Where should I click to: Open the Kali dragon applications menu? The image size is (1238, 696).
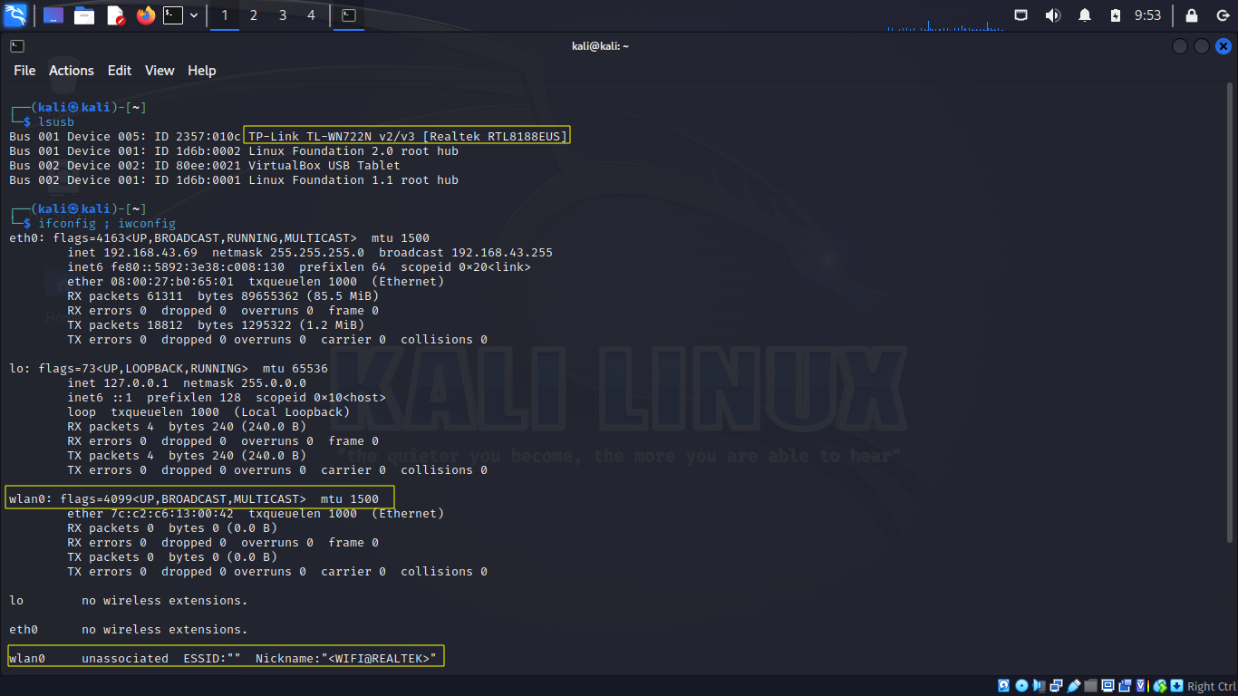pyautogui.click(x=15, y=15)
